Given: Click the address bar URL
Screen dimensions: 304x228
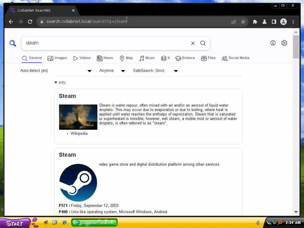Looking at the screenshot, I should pyautogui.click(x=87, y=21).
